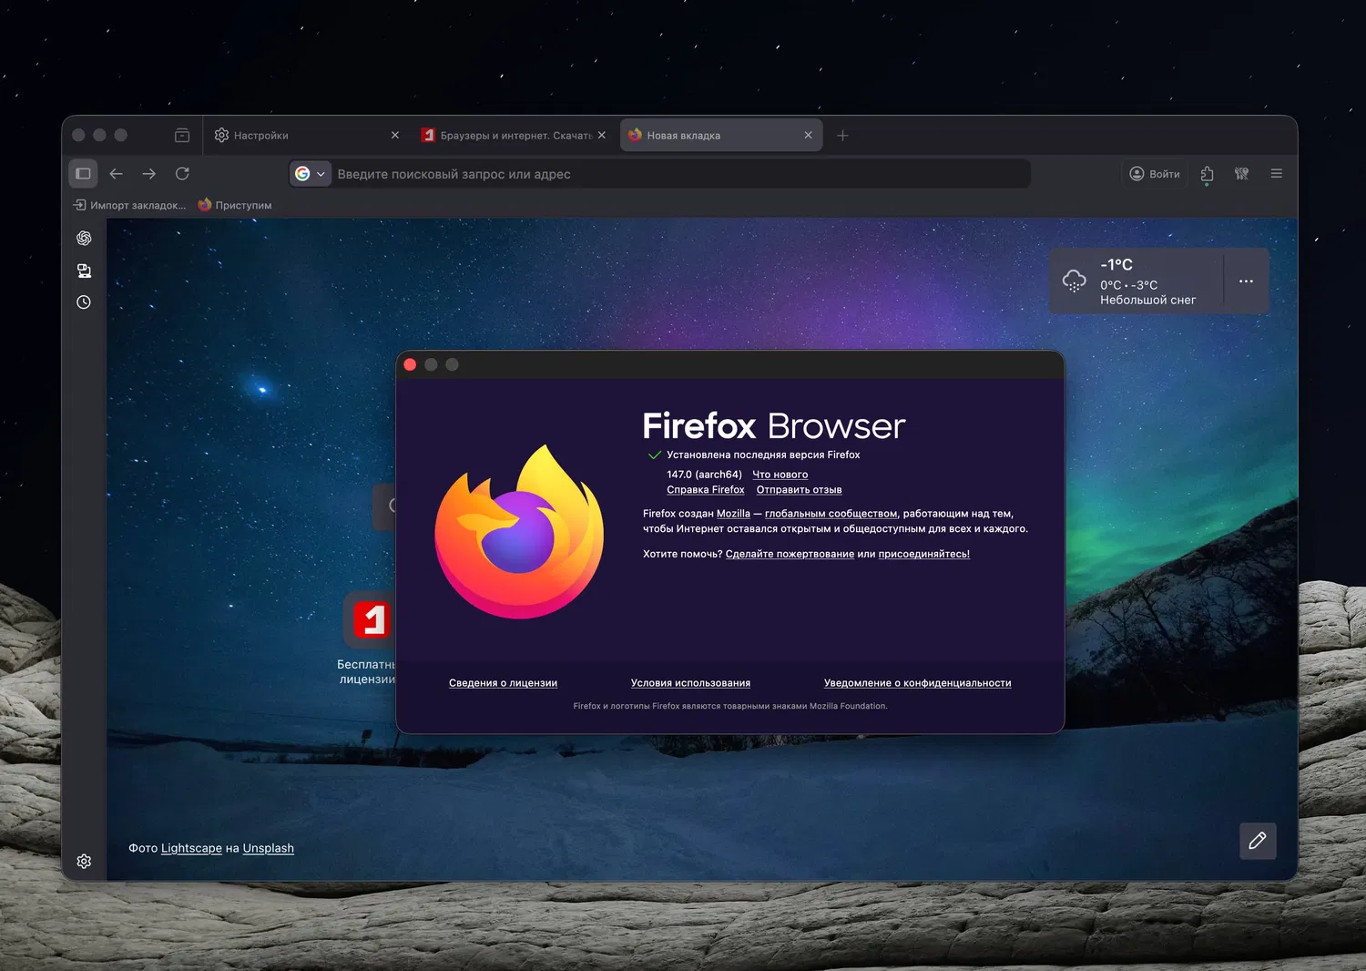The height and width of the screenshot is (971, 1366).
Task: Click the Установлена последняя версия Firefox status
Action: click(x=763, y=455)
